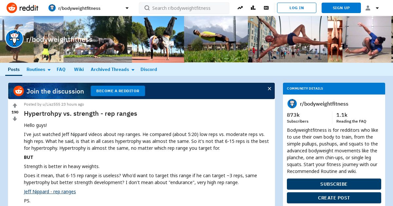Expand the Routines menu
The height and width of the screenshot is (206, 393).
pos(38,69)
